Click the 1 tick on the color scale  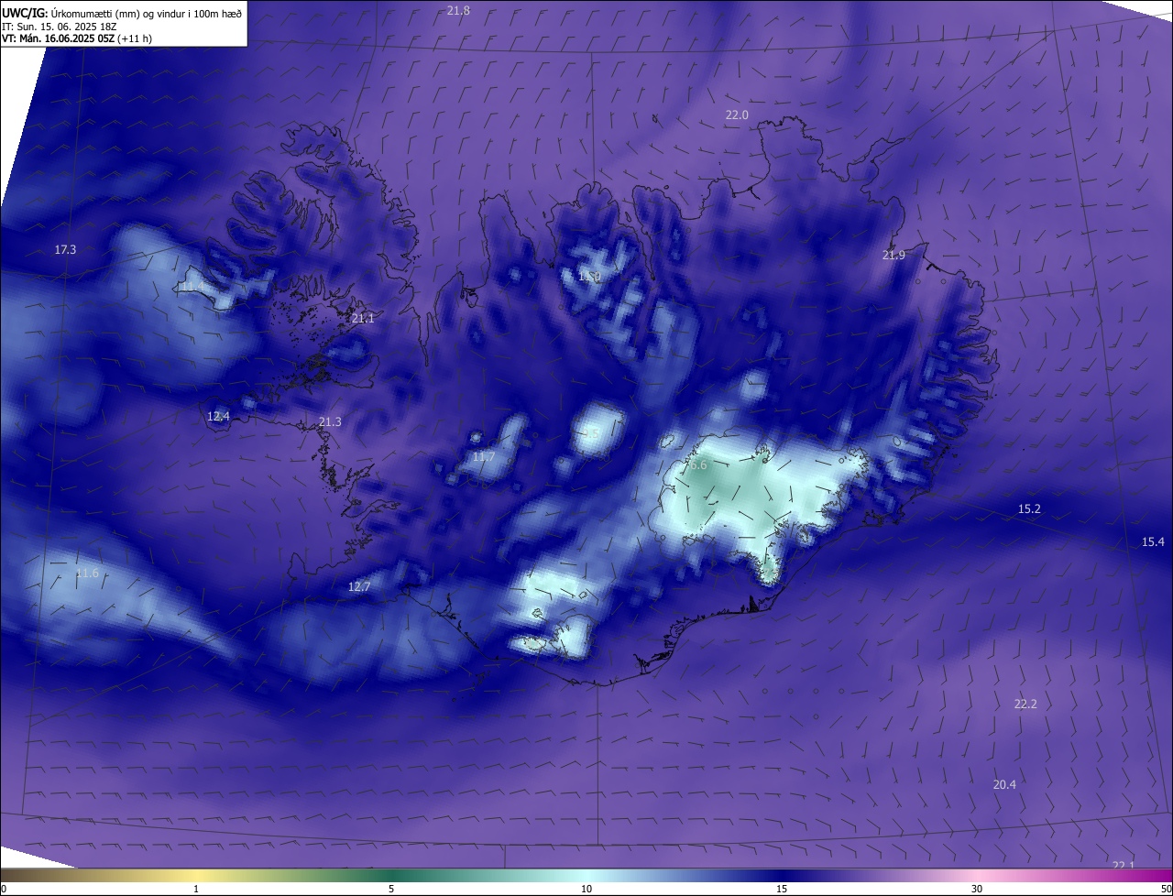pos(196,889)
